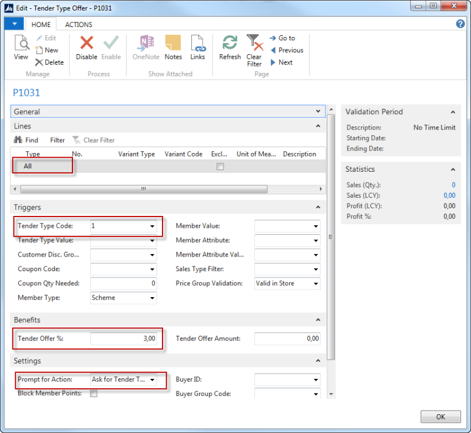The height and width of the screenshot is (433, 471).
Task: Check the Exclusion box in the All row
Action: 220,166
